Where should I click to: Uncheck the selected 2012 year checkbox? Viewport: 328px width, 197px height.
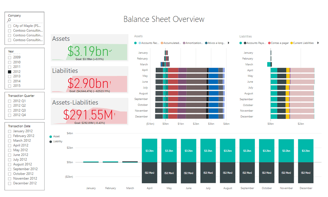(x=9, y=72)
